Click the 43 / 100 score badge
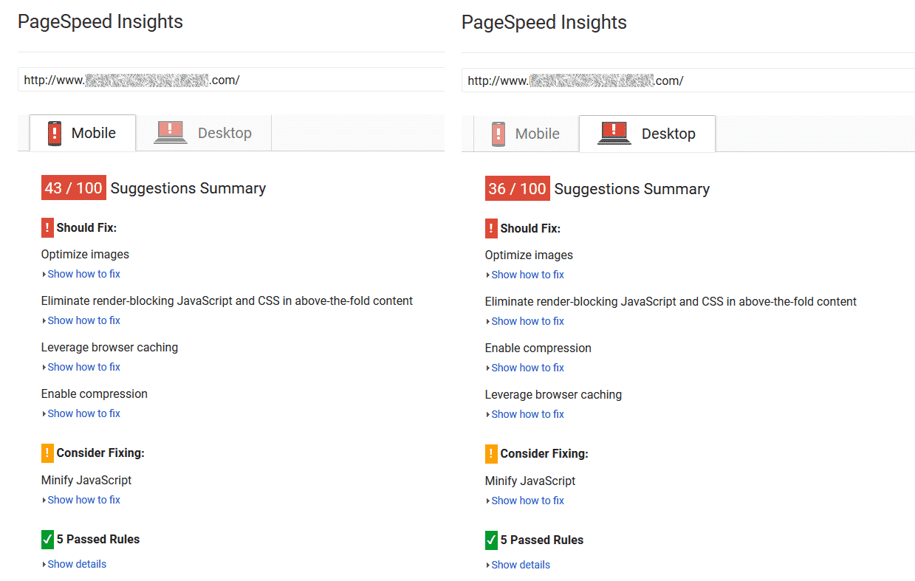 click(74, 188)
